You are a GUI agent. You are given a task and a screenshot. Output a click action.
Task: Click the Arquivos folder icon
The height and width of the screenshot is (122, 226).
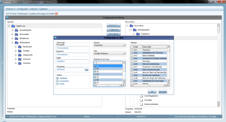pos(20,59)
